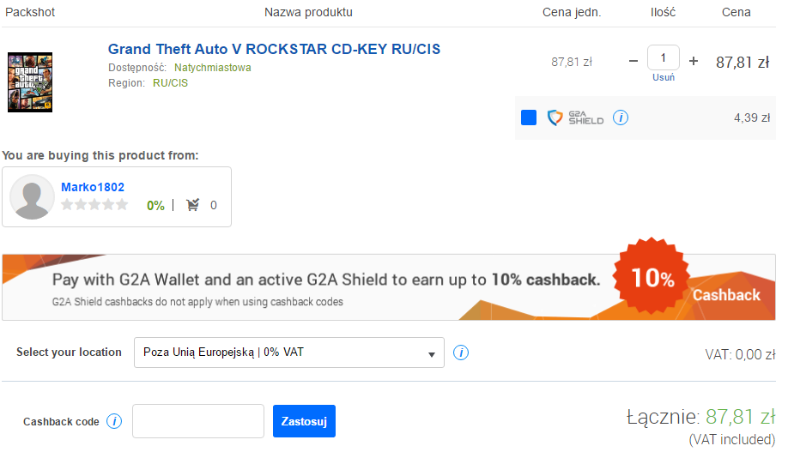Screen dimensions: 788x458
Task: Click the G2A Shield info icon
Action: pyautogui.click(x=620, y=118)
